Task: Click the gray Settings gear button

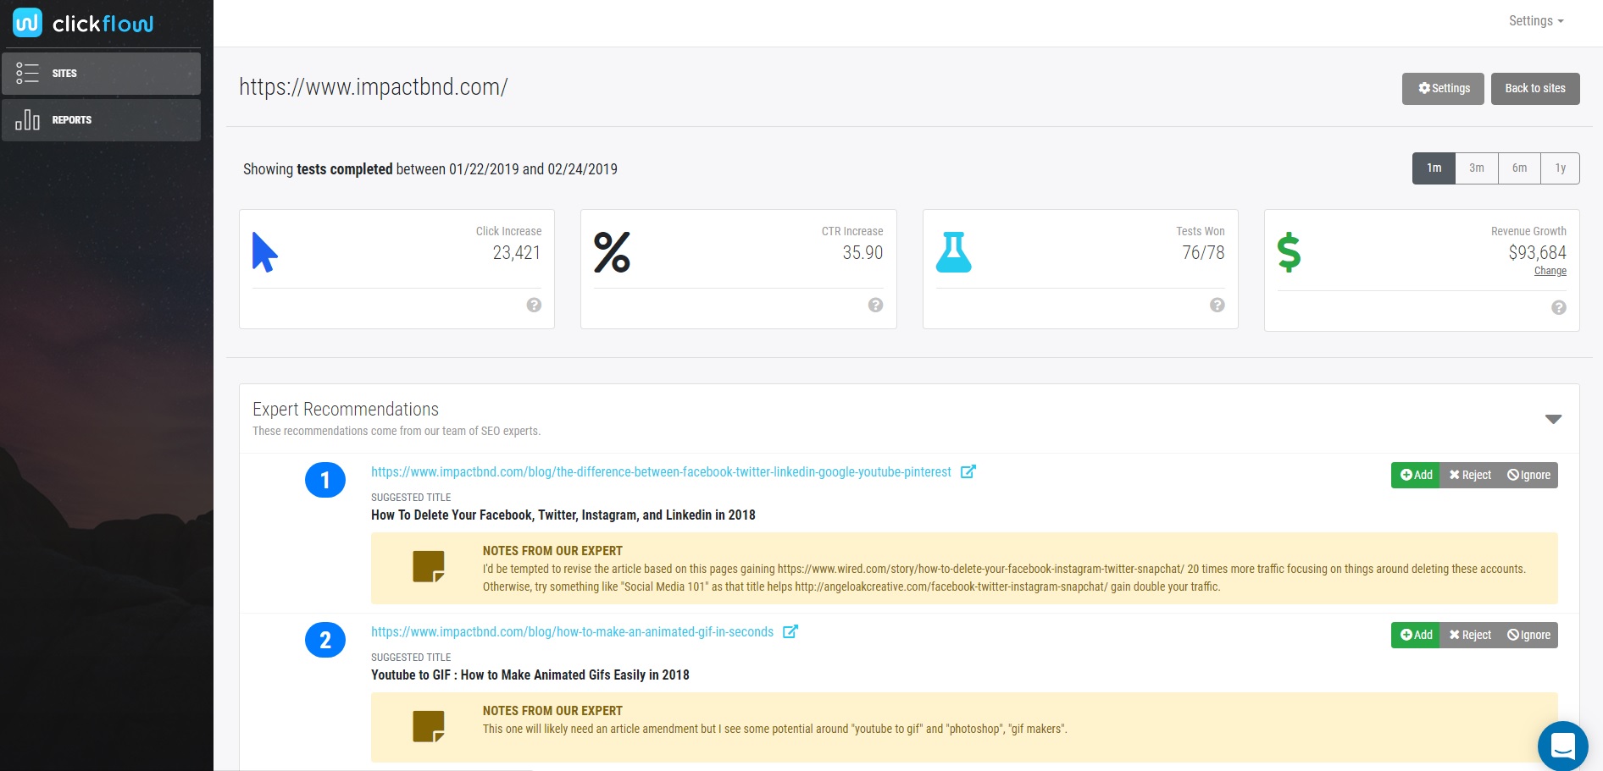Action: pos(1443,89)
